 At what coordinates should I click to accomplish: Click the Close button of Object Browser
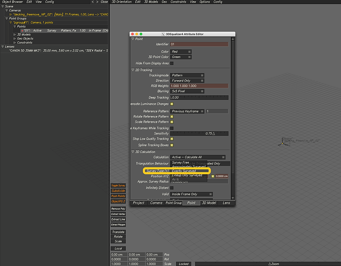(104, 2)
